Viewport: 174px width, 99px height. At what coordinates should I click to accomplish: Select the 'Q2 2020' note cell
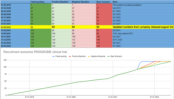click(x=143, y=14)
